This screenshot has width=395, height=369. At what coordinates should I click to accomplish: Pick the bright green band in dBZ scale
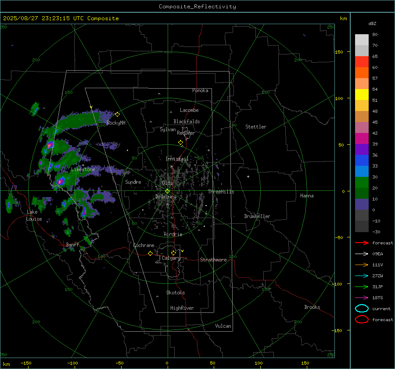[x=362, y=183]
